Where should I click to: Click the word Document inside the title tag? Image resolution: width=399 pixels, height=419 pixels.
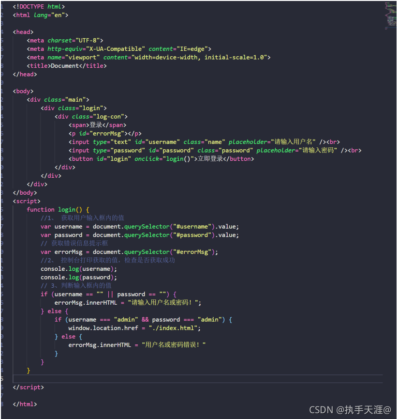click(65, 66)
